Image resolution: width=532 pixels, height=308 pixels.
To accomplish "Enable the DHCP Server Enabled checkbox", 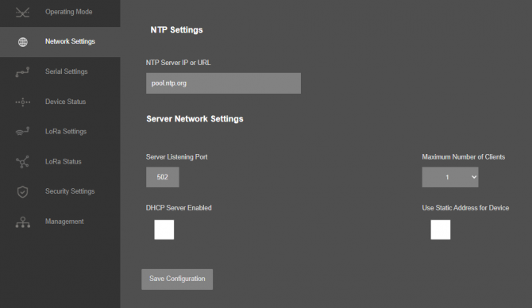I will pos(164,229).
